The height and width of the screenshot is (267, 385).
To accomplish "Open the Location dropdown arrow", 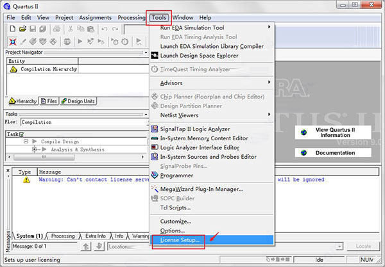I will (339, 247).
